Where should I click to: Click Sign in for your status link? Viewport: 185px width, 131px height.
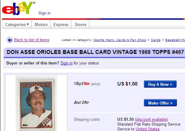[x=67, y=63]
